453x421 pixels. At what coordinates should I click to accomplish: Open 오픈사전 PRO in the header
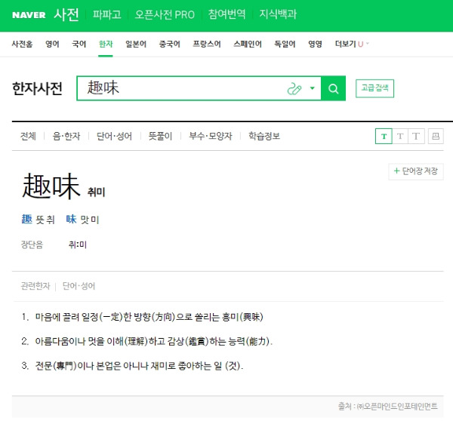[x=165, y=14]
